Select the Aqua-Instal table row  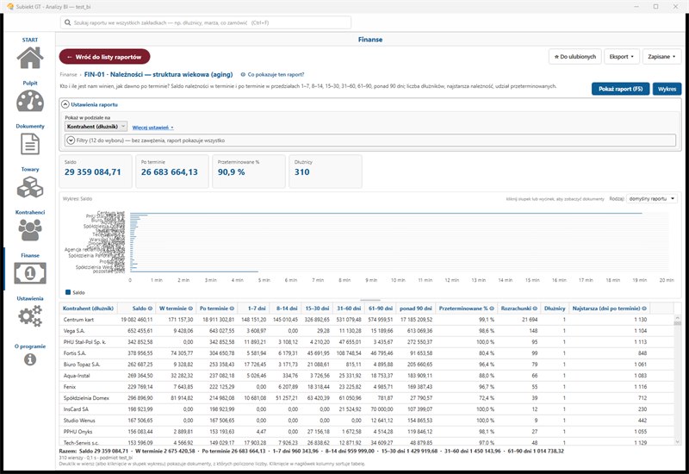(x=367, y=376)
